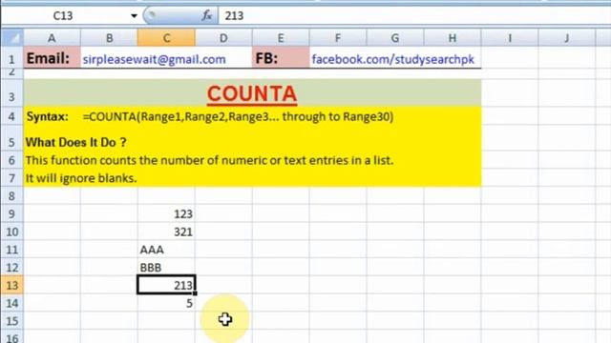Open the Name Box dropdown arrow
This screenshot has width=611, height=343.
pos(134,16)
